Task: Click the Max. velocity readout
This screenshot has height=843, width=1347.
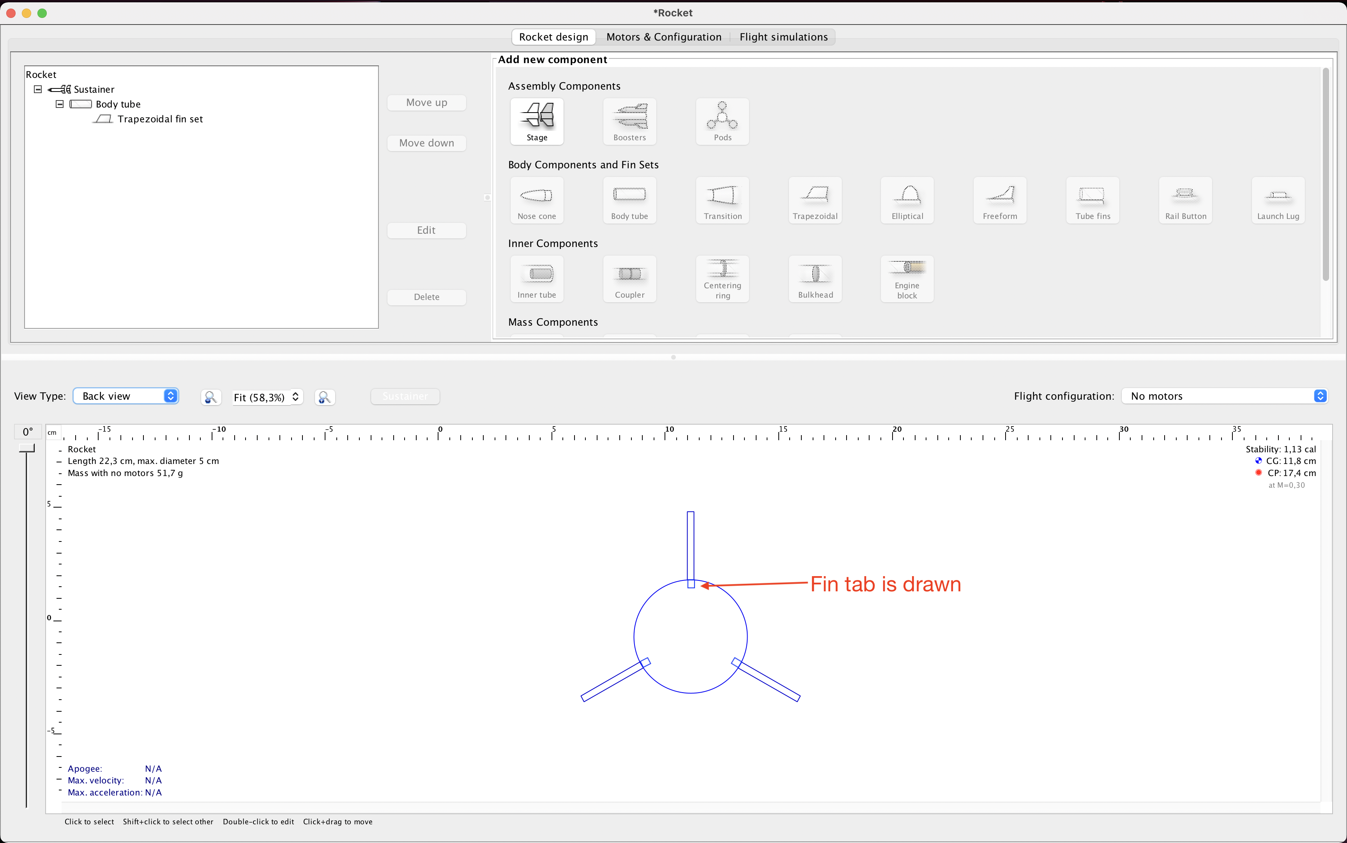Action: pyautogui.click(x=114, y=781)
